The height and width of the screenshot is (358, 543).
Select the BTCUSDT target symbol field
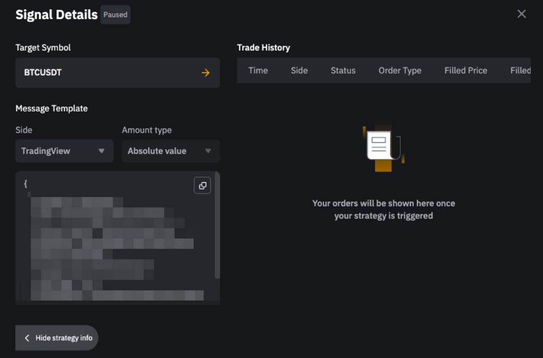point(111,73)
